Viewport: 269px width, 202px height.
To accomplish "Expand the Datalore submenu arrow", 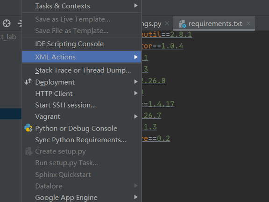I will point(136,186).
